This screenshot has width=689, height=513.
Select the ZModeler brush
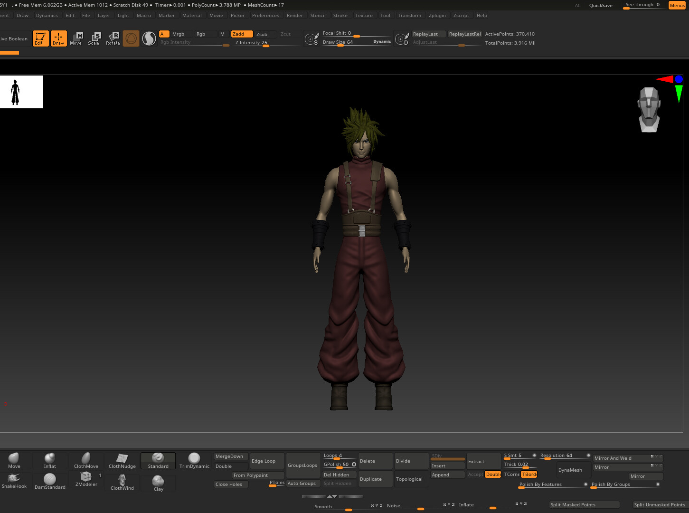point(86,479)
